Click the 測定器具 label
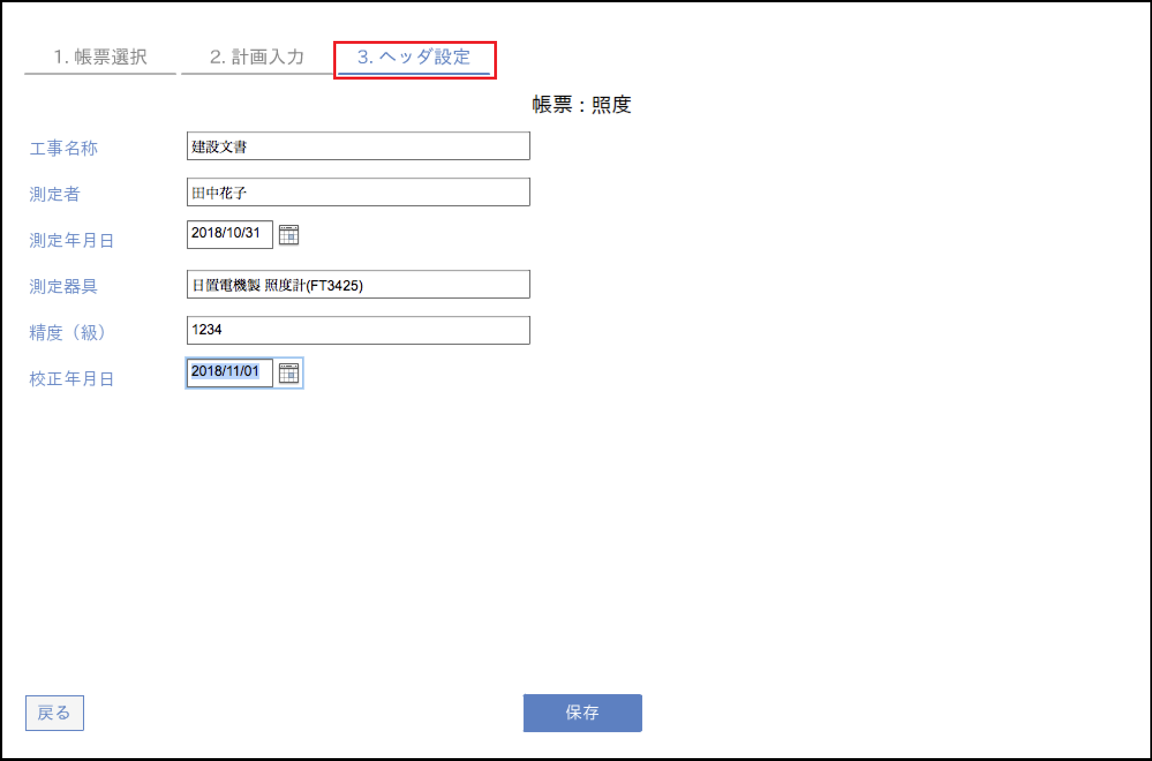 pyautogui.click(x=63, y=287)
